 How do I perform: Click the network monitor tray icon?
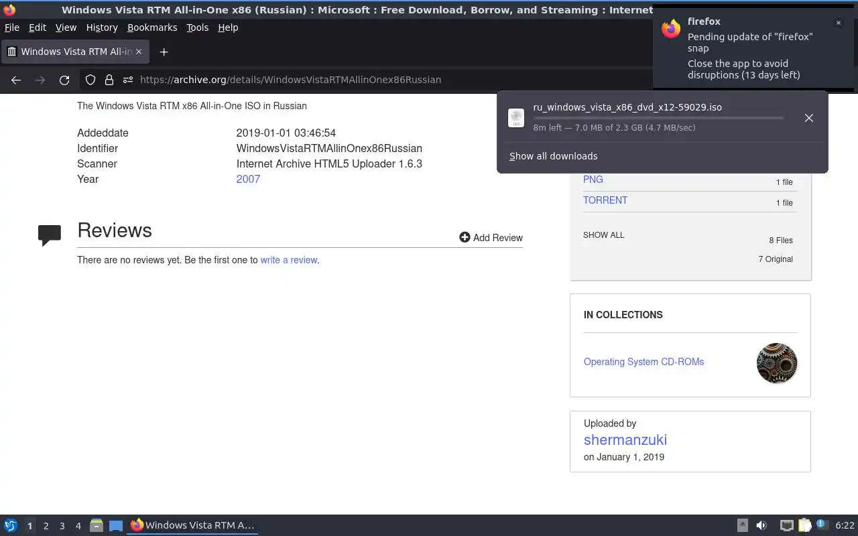click(787, 525)
